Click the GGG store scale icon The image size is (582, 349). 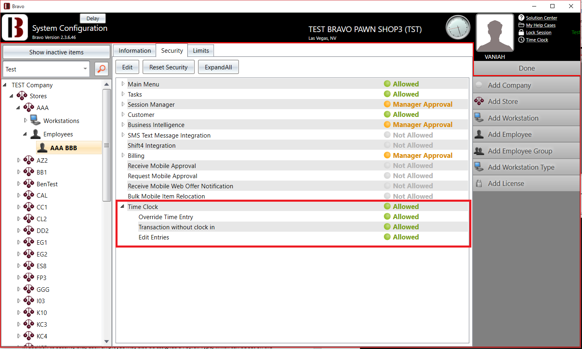29,289
